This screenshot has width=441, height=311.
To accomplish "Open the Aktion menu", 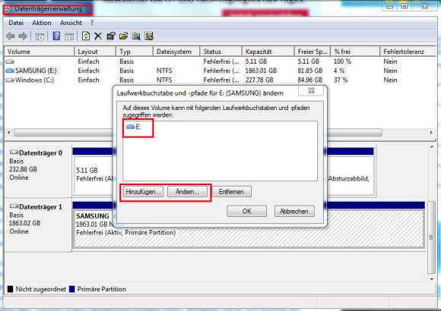I will pyautogui.click(x=42, y=23).
